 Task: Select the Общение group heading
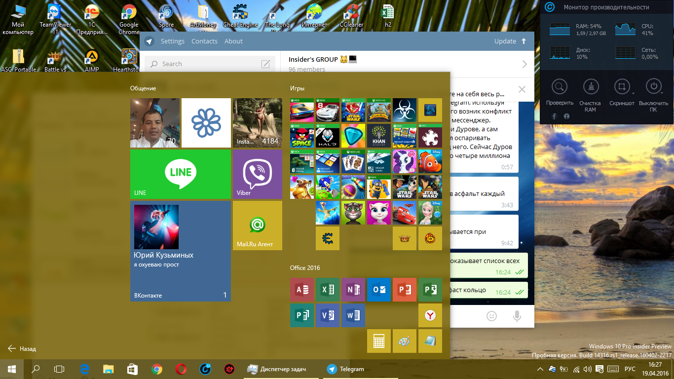[143, 88]
